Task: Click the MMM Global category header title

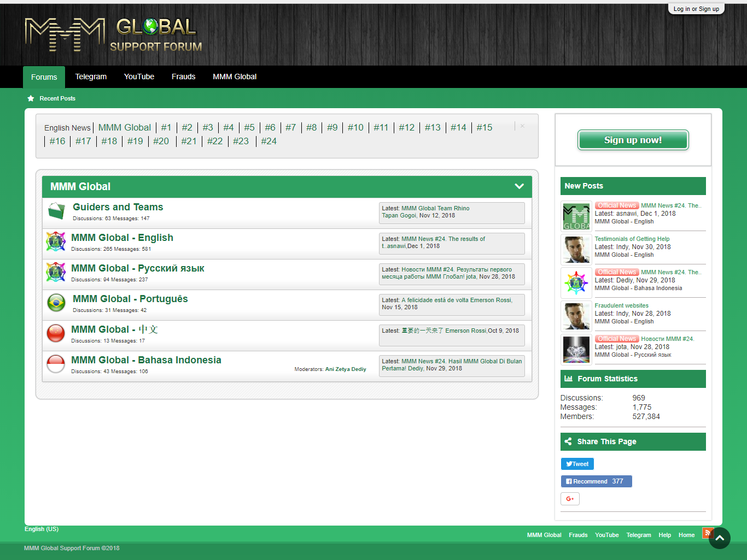Action: 80,186
